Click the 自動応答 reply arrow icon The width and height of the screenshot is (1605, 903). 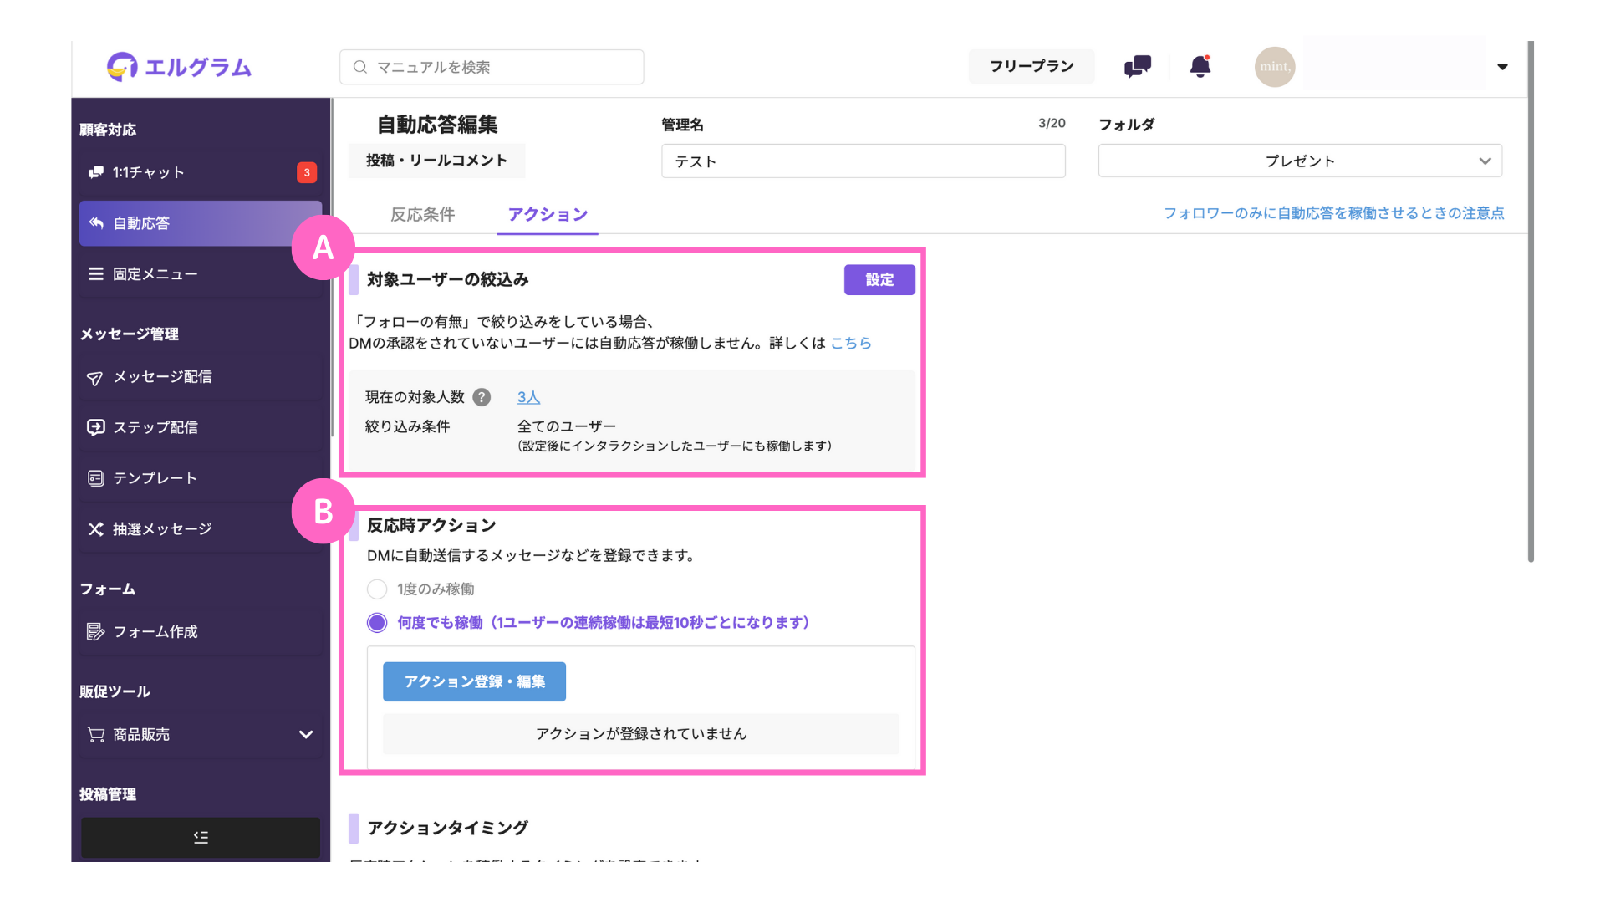point(96,223)
